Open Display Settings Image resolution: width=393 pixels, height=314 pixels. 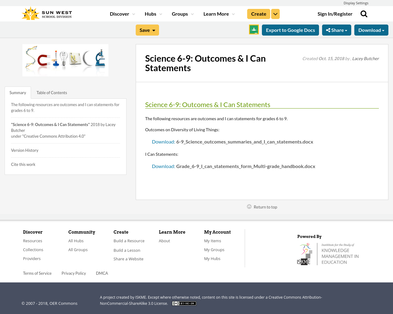356,3
